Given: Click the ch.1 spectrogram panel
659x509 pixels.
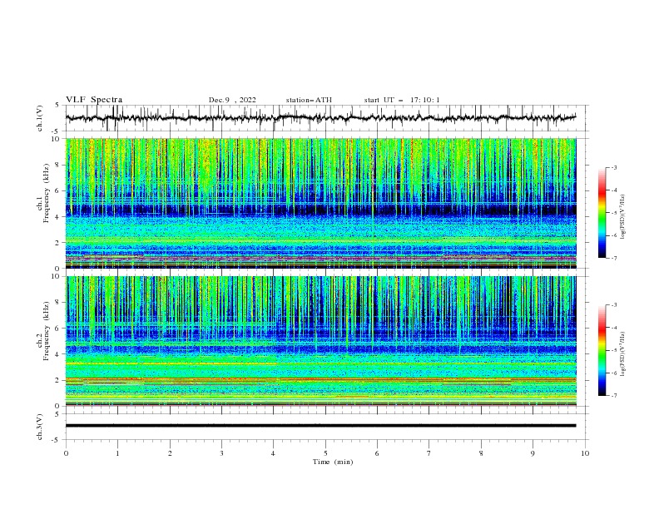Looking at the screenshot, I should click(320, 203).
